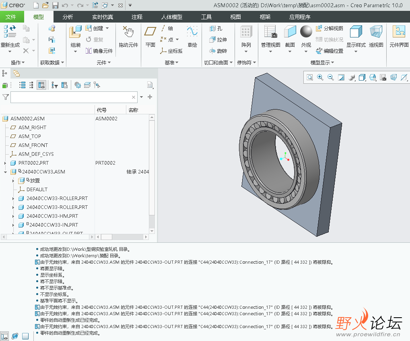Click Mirror Component (镜像元件)
This screenshot has height=341, width=410.
(99, 51)
